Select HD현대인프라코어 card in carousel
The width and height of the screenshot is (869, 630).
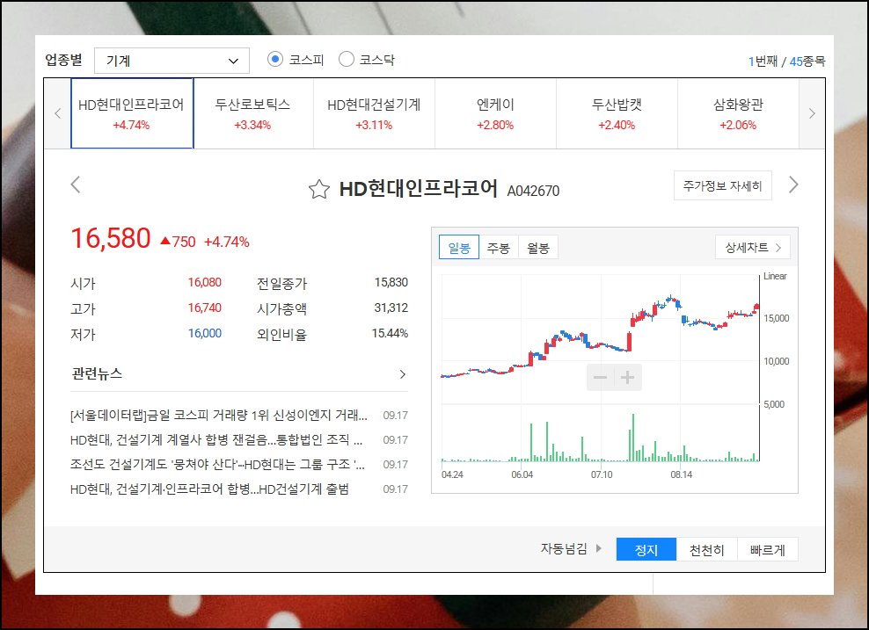(132, 113)
